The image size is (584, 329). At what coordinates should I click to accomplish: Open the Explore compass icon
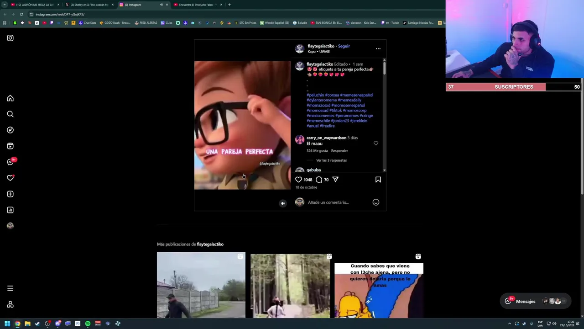pyautogui.click(x=10, y=130)
